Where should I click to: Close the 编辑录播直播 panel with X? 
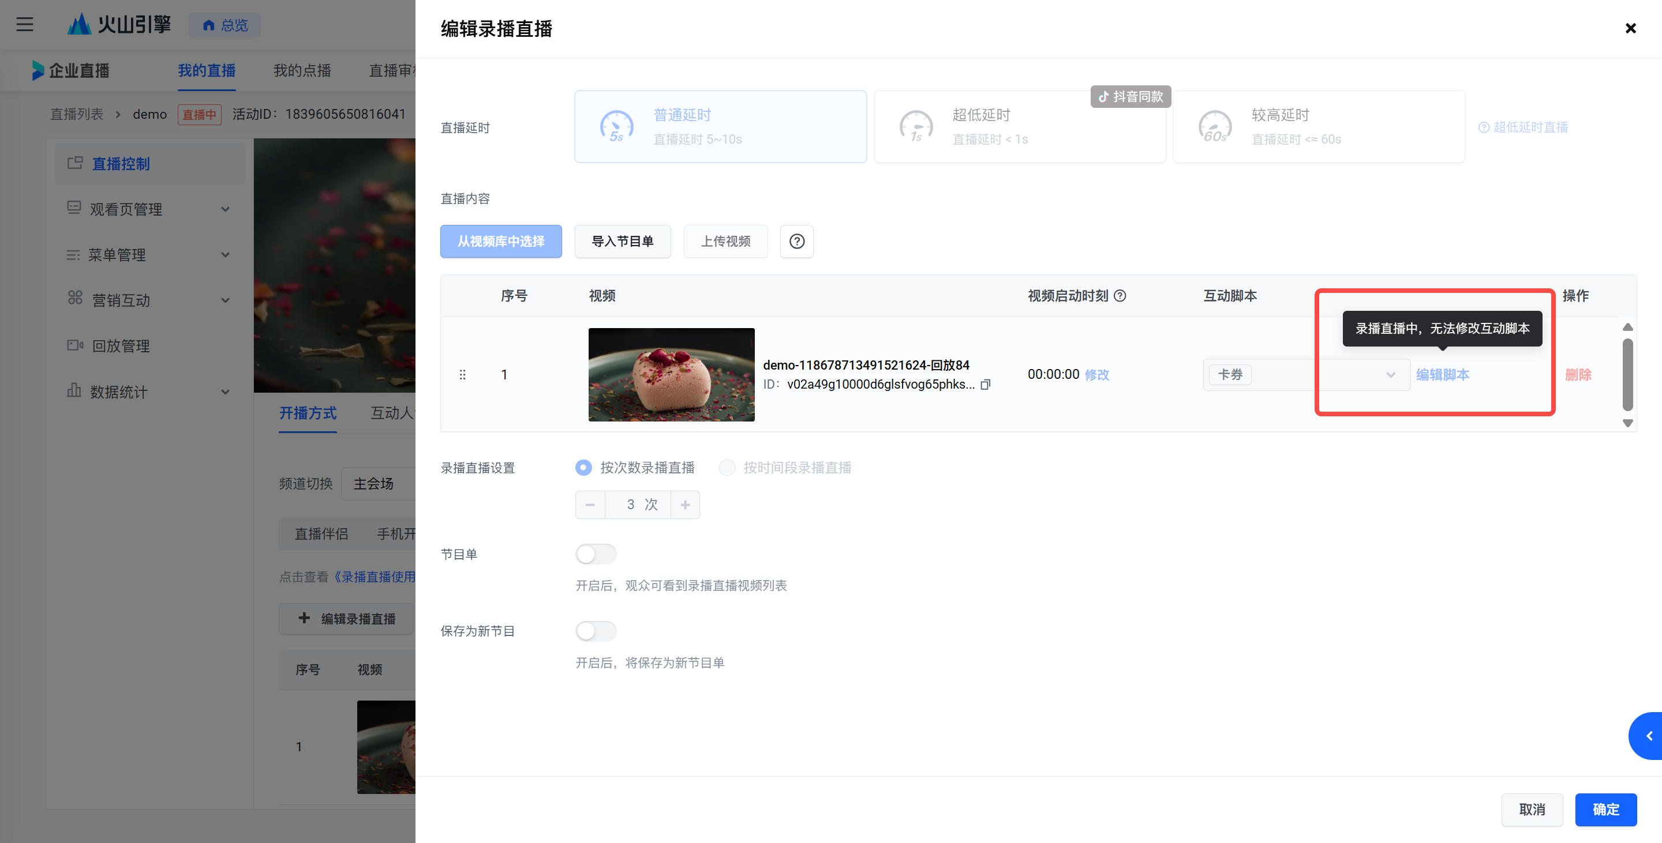click(1630, 28)
